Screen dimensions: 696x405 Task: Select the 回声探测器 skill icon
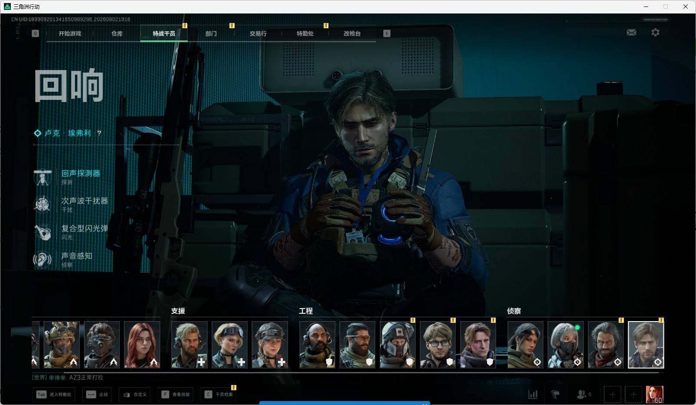(43, 177)
